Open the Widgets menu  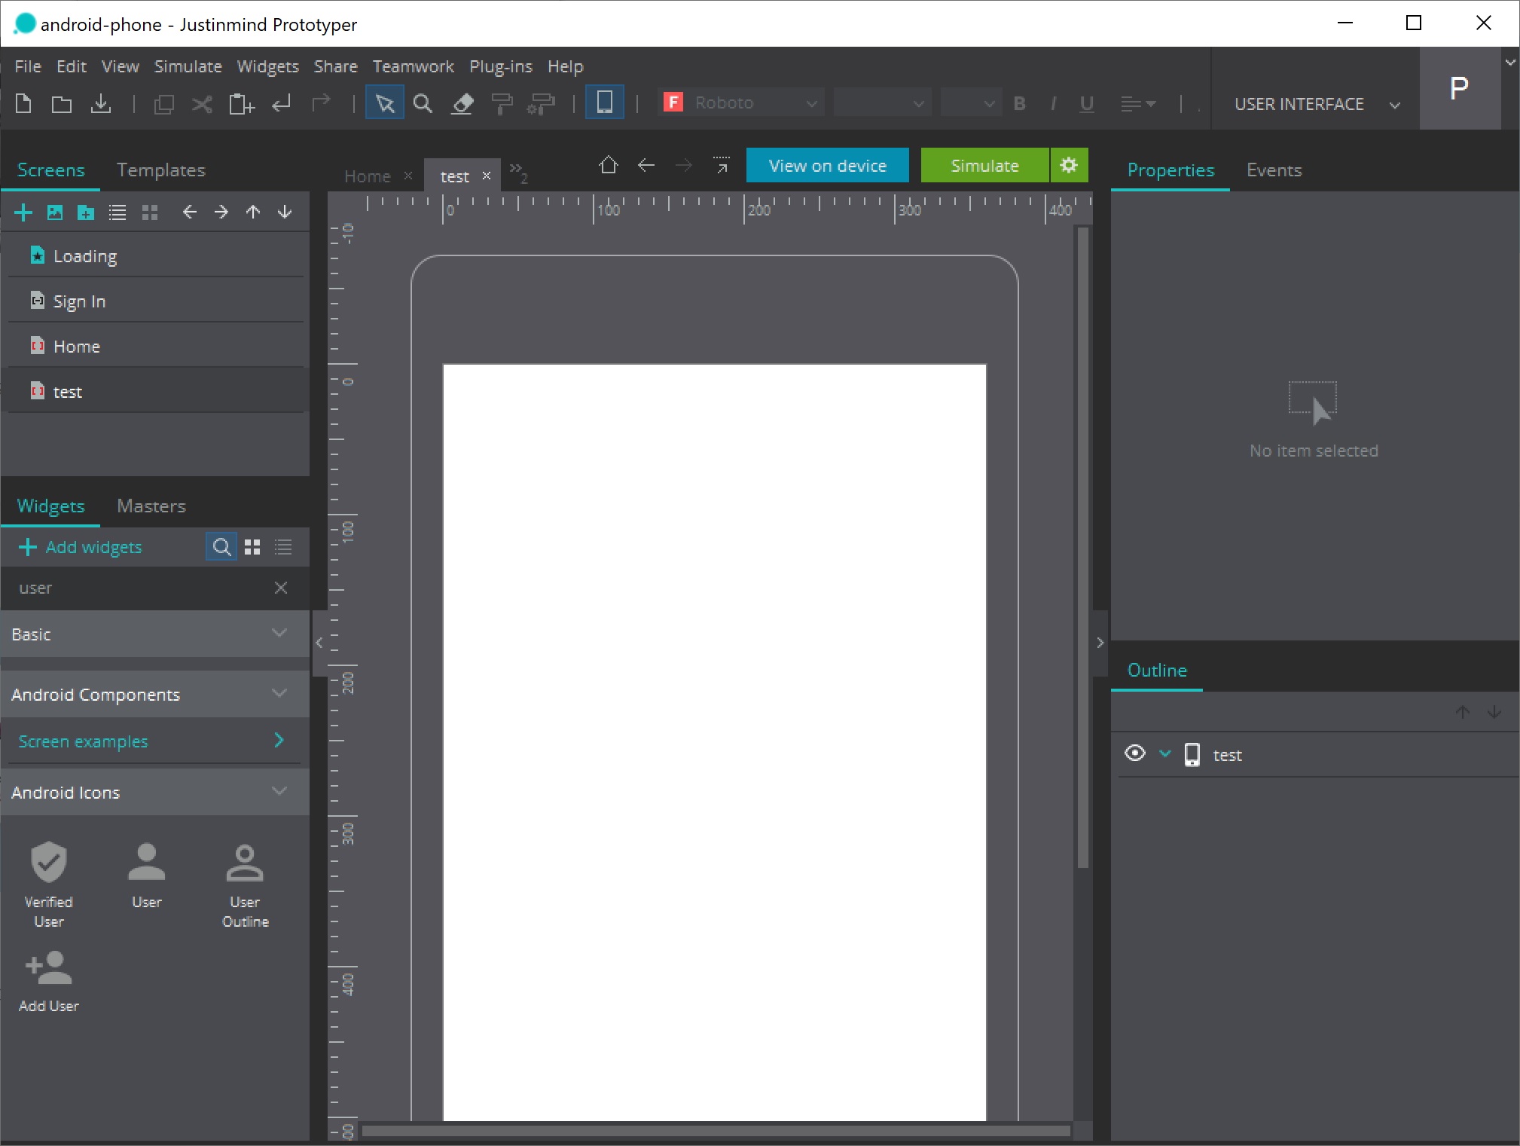(267, 66)
